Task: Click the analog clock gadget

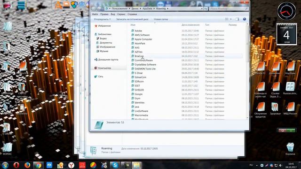Action: point(286,11)
